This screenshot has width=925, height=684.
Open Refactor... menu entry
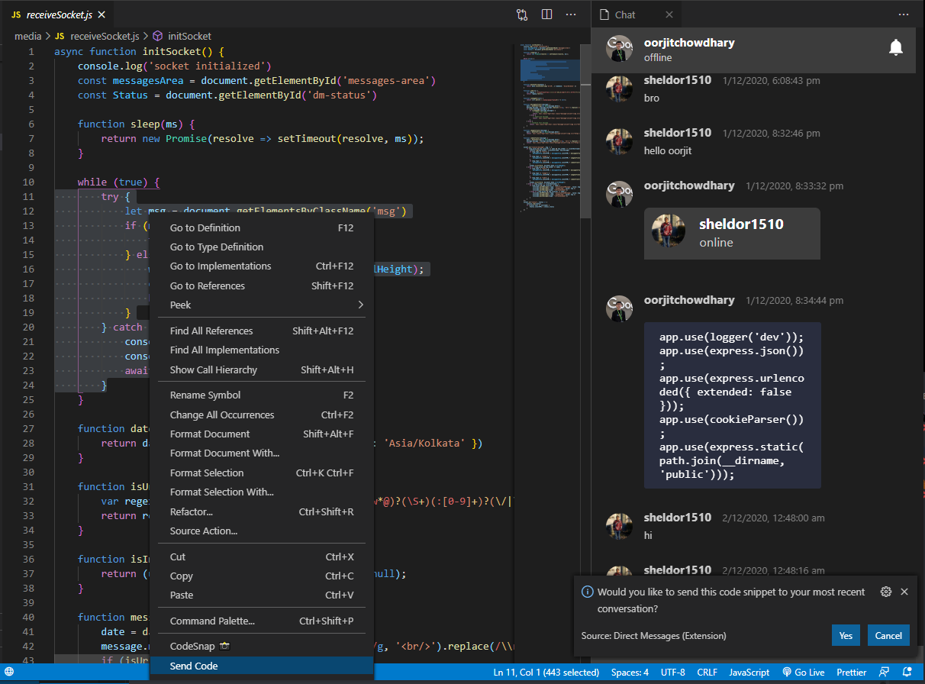261,511
